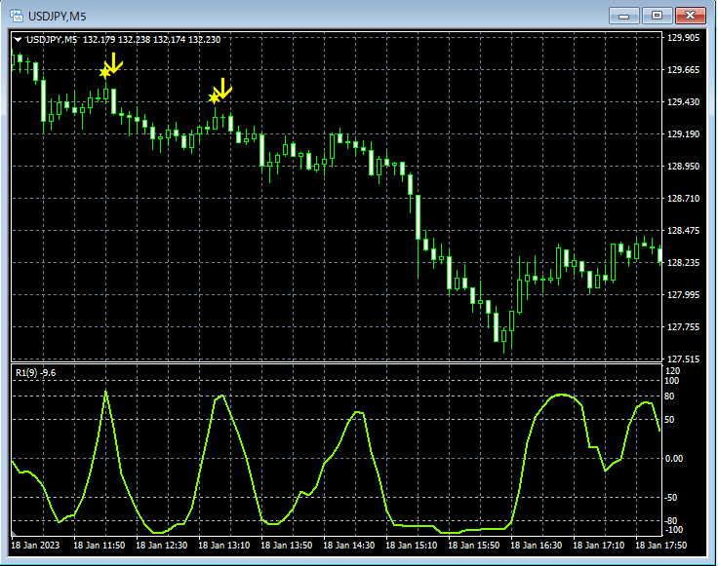Click the 129.665 price scale label
718x566 pixels.
coord(683,69)
